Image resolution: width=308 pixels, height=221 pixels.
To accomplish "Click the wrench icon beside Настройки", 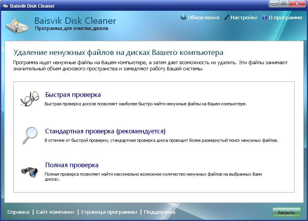I will tap(227, 17).
